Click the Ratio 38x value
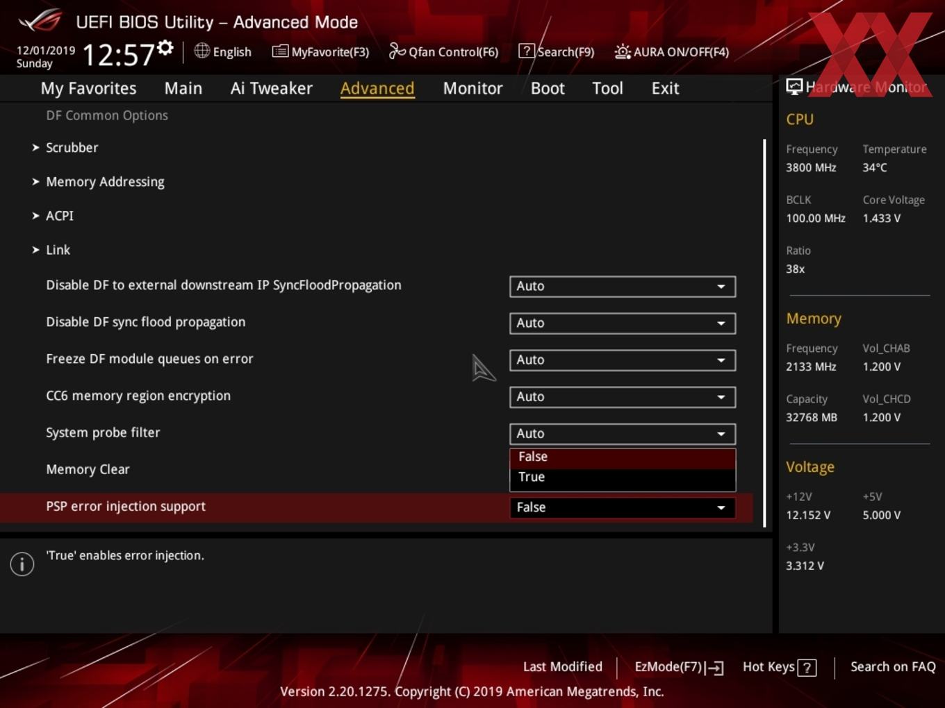Screen dimensions: 945x708 (796, 269)
